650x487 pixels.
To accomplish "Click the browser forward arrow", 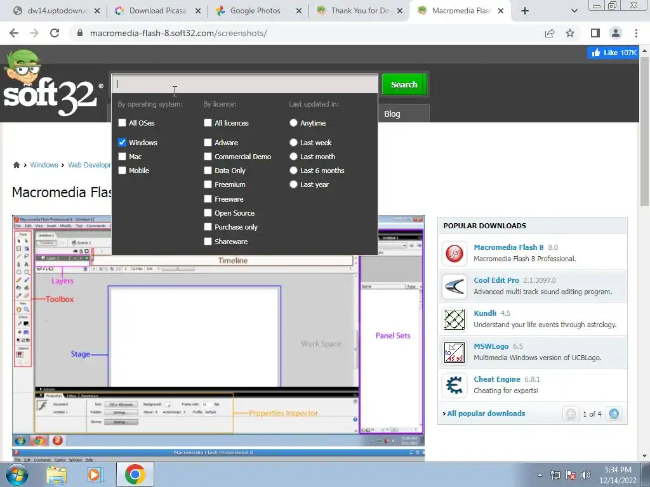I will coord(34,33).
